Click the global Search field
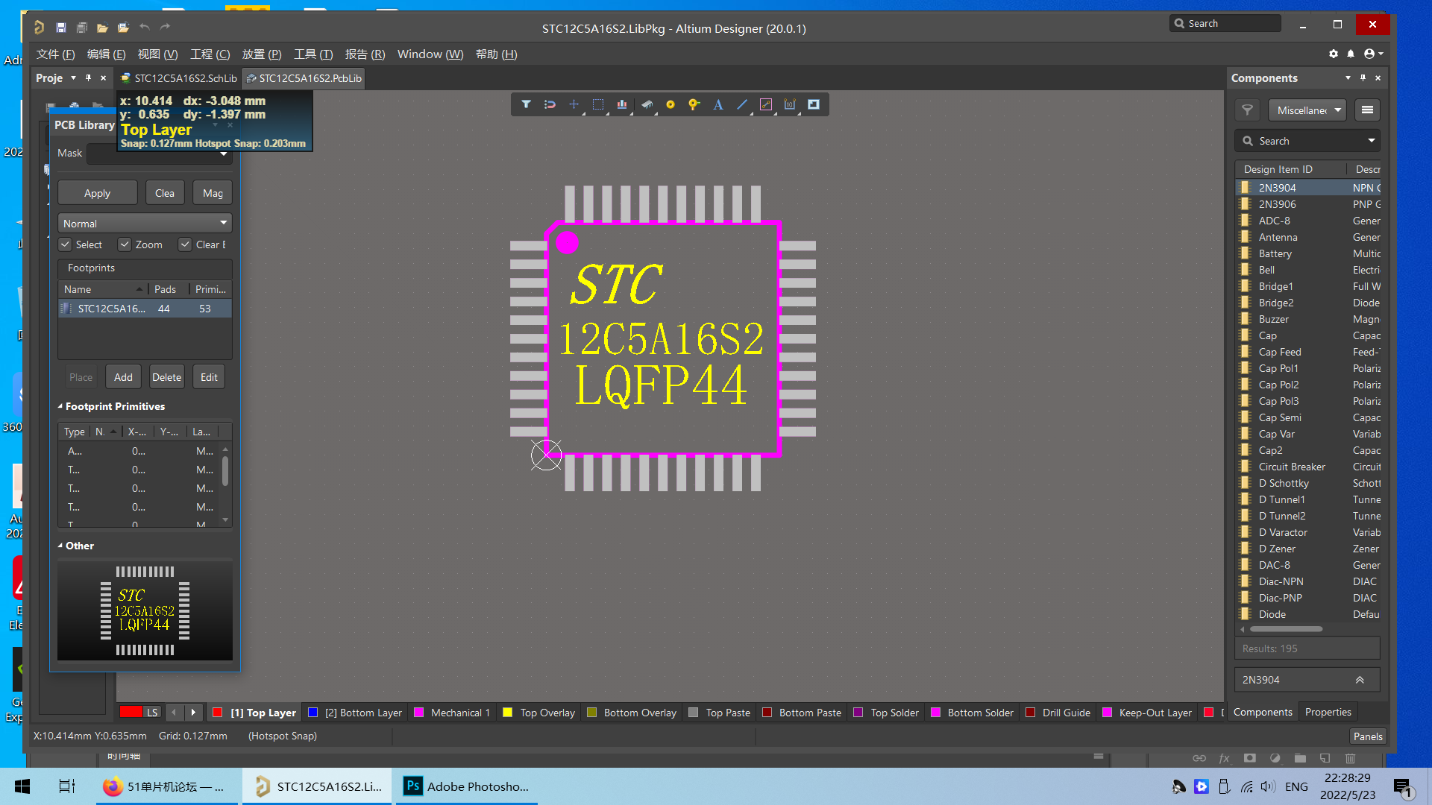The height and width of the screenshot is (805, 1432). click(x=1225, y=23)
